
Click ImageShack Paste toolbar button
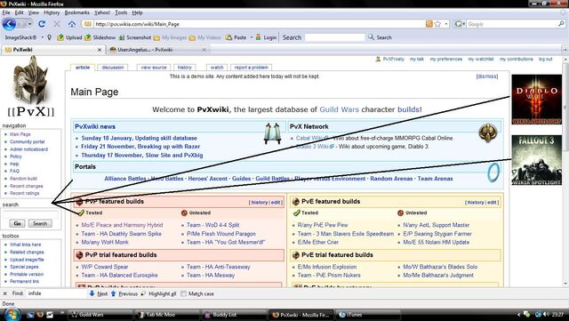coord(236,37)
